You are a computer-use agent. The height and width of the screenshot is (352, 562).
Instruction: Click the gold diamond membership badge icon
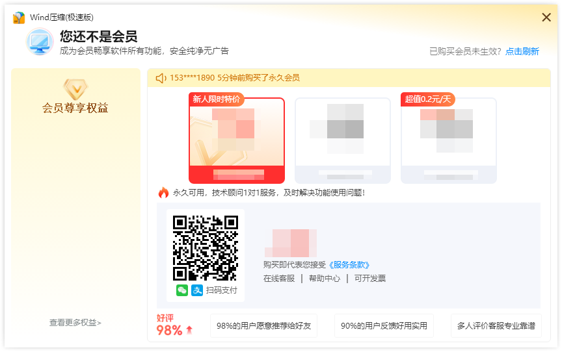click(x=75, y=89)
